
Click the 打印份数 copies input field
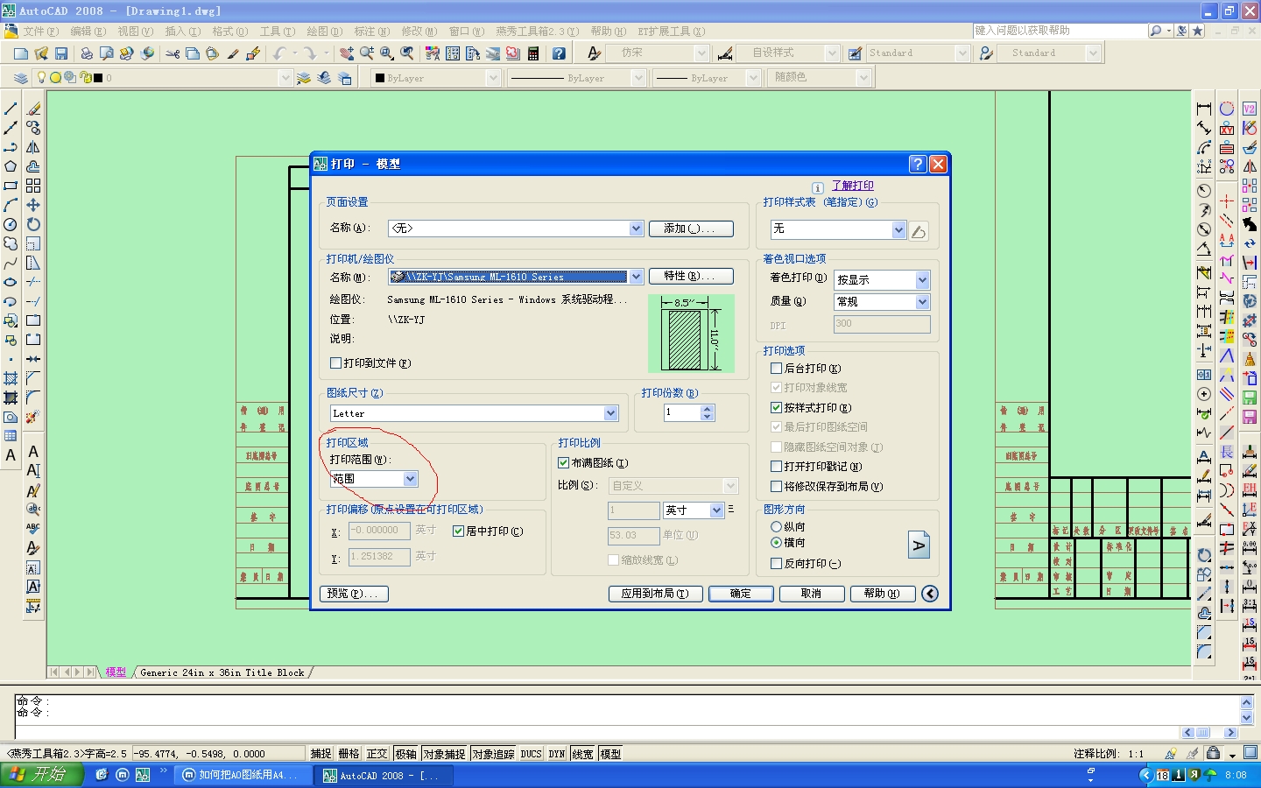point(682,412)
